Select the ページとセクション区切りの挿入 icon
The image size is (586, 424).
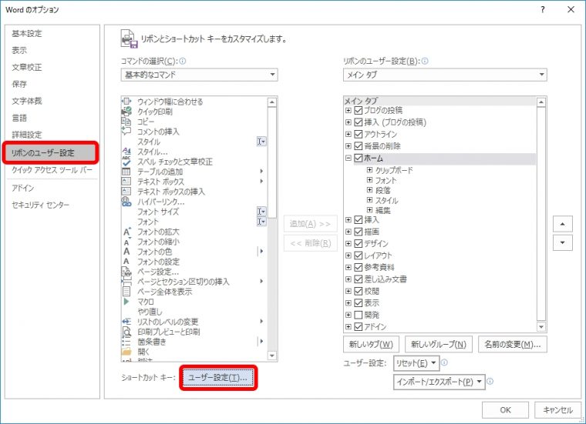tap(126, 282)
